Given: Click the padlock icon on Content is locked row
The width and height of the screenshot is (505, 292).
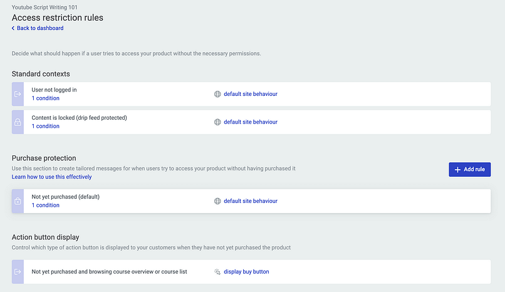Looking at the screenshot, I should [x=18, y=122].
